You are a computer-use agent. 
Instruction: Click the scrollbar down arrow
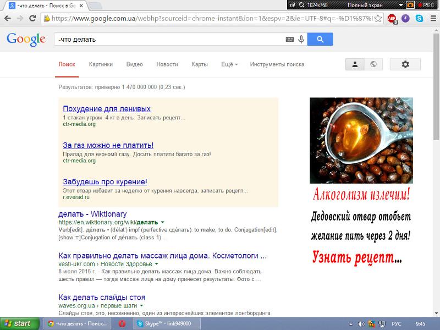pyautogui.click(x=436, y=313)
